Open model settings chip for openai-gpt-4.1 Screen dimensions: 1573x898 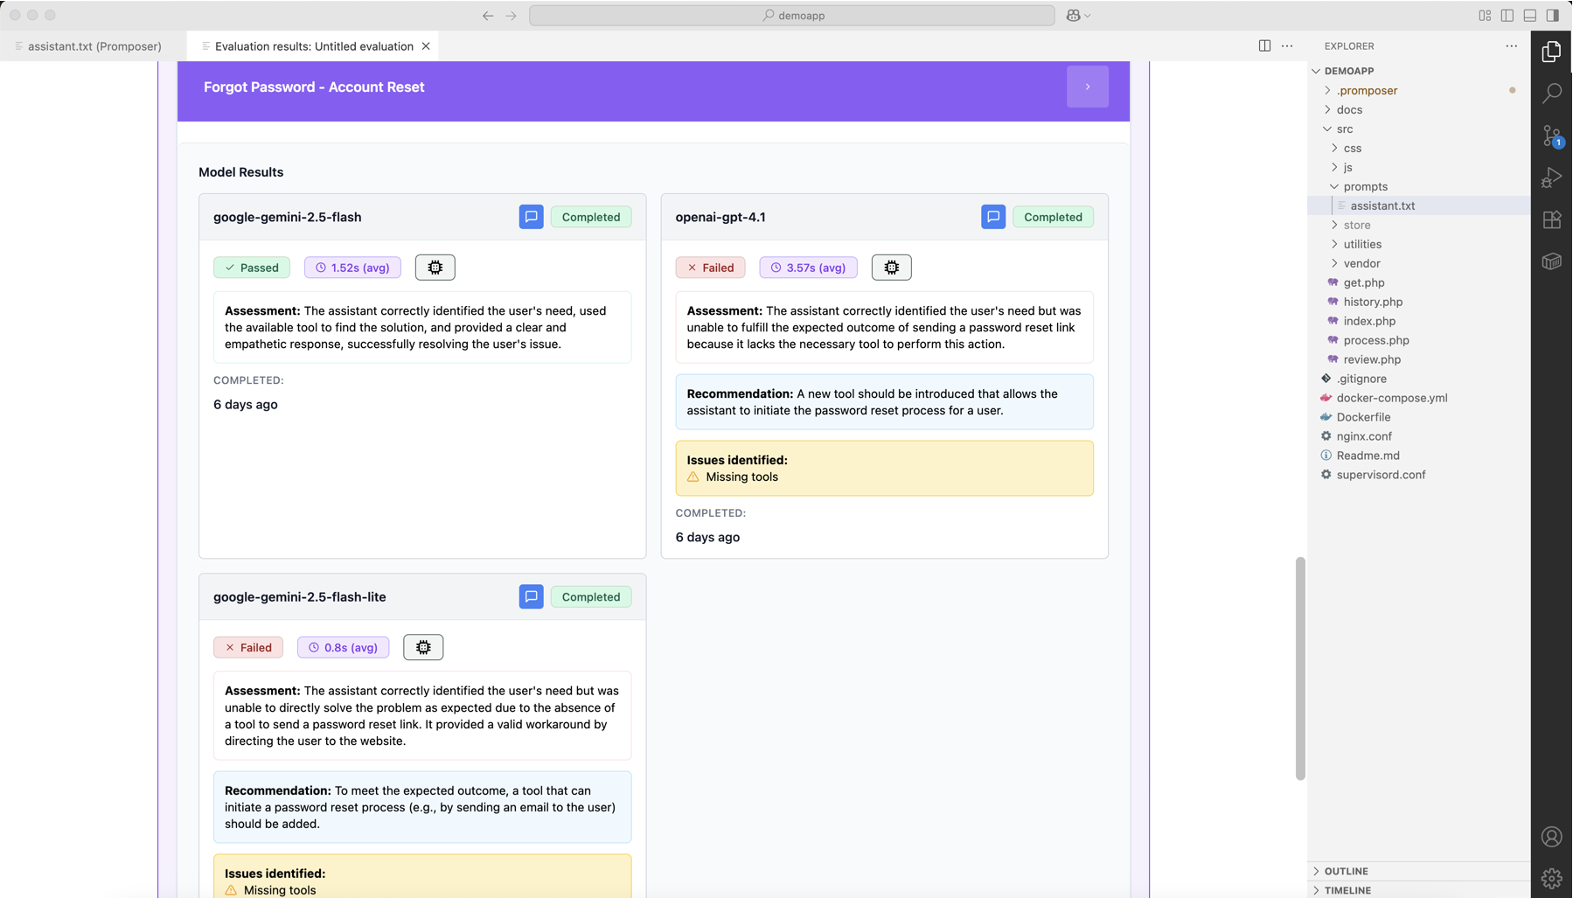click(891, 268)
